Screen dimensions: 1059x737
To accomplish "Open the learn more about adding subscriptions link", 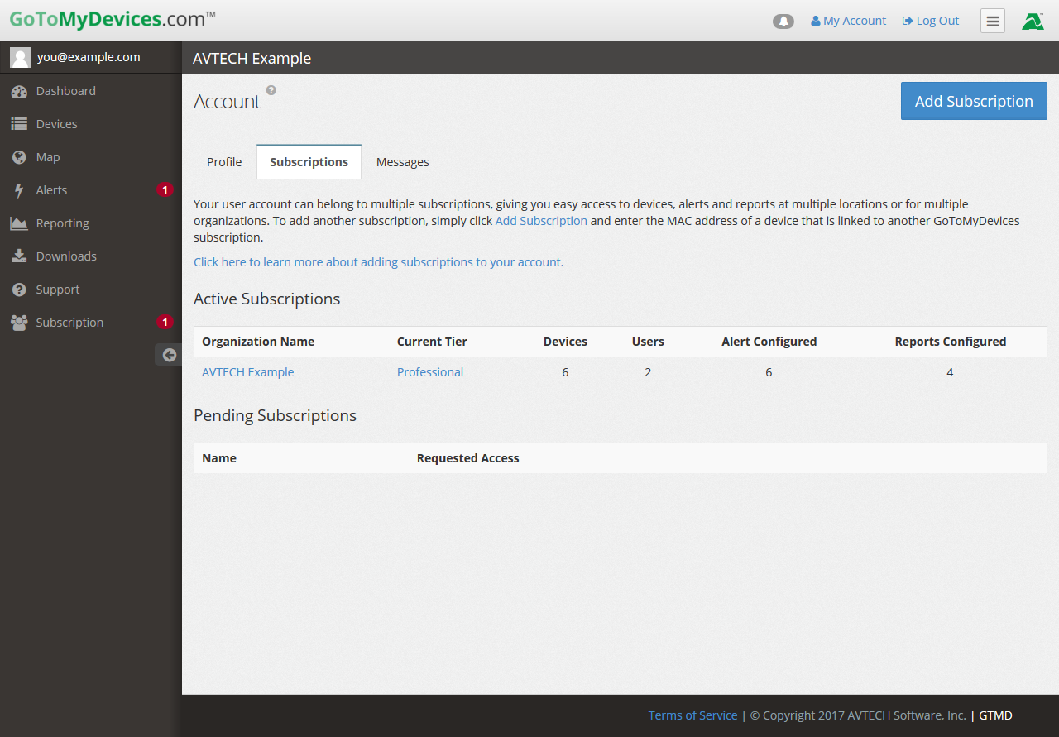I will (x=378, y=262).
